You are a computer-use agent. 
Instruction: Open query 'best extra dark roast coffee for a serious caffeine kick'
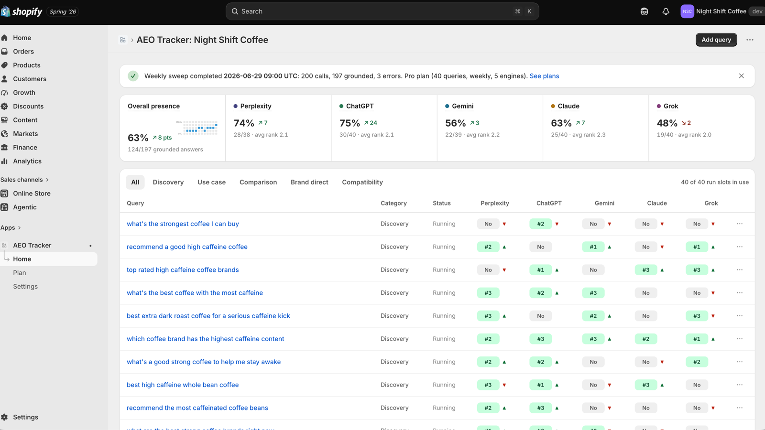(x=208, y=316)
